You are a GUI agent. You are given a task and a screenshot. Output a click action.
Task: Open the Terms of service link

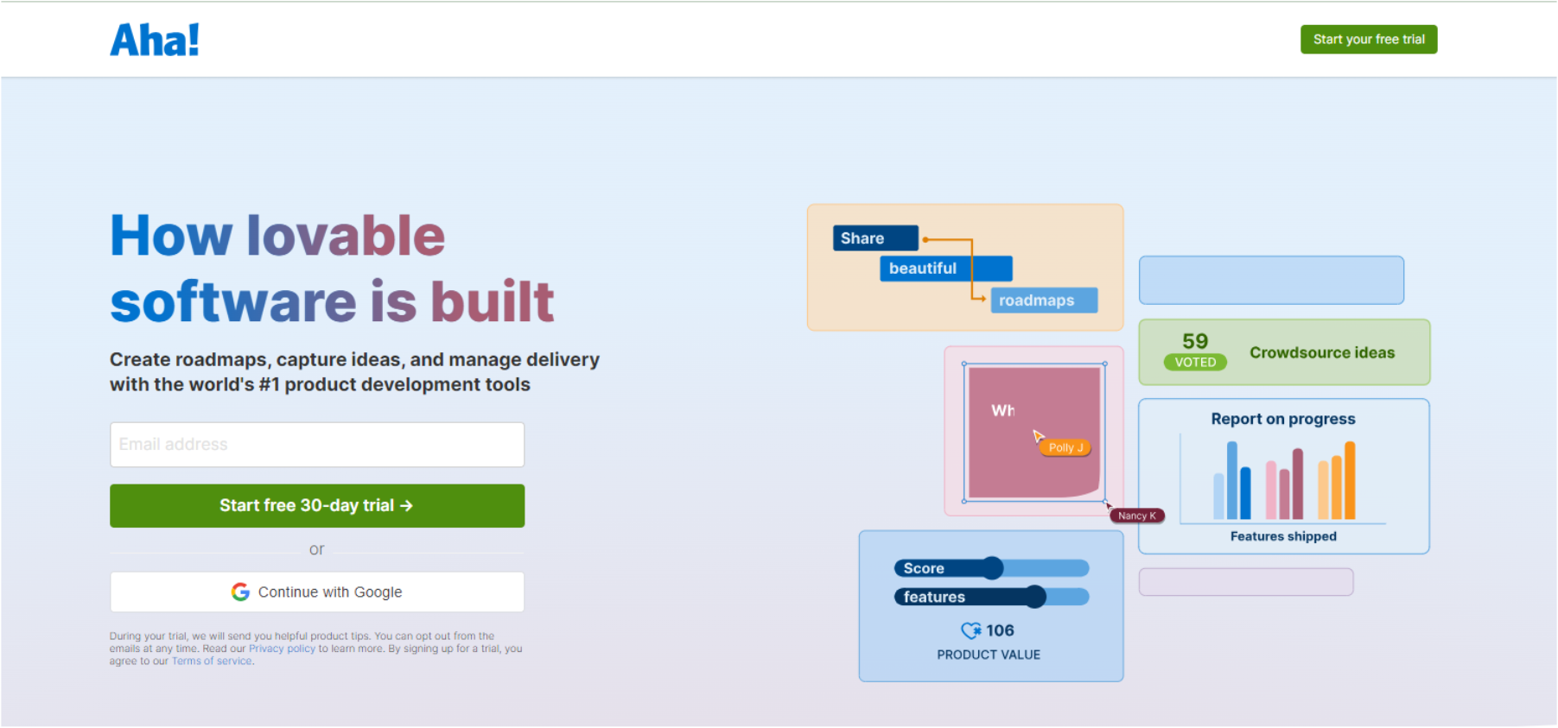point(212,662)
